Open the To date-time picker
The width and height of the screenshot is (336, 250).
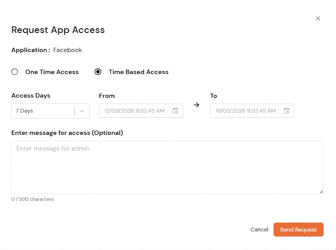coord(252,110)
